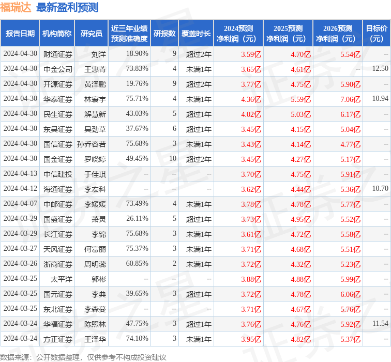This screenshot has height=362, width=391.
Task: Click researcher name 刘洋
Action: [x=98, y=54]
